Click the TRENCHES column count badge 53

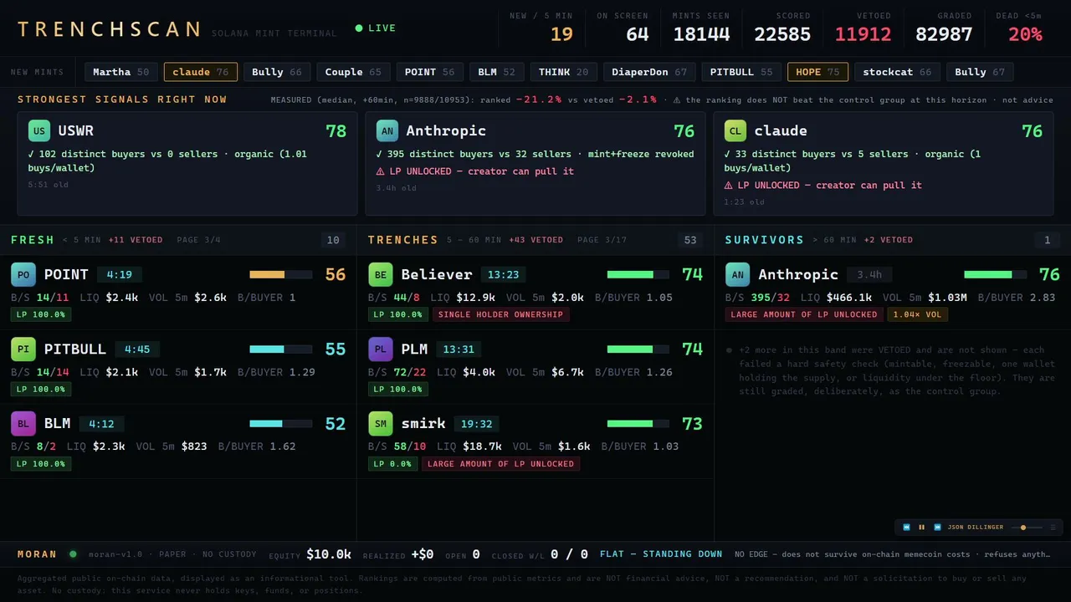pyautogui.click(x=690, y=240)
